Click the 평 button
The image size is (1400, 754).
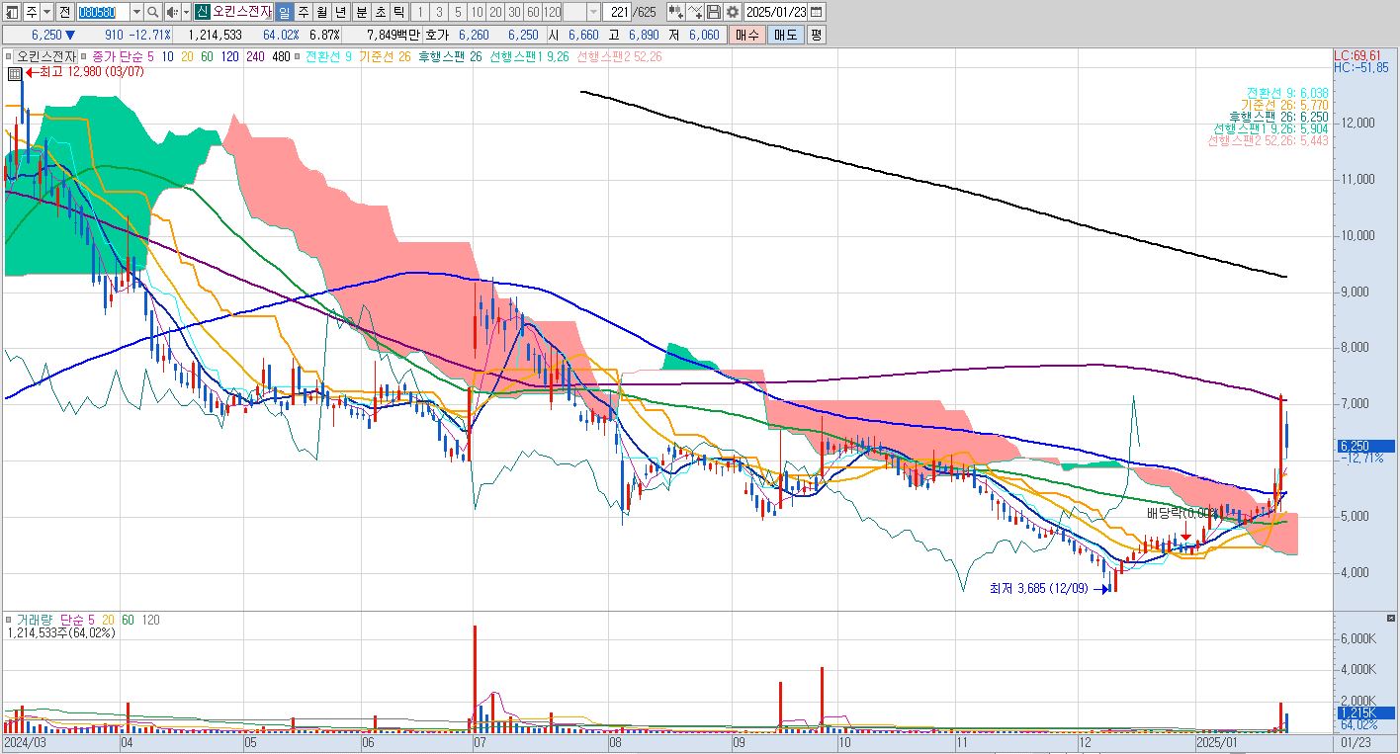point(817,35)
